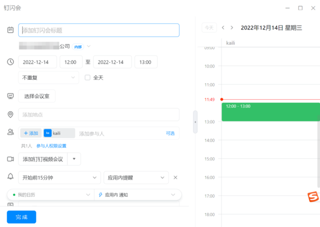Click the 选择会议室 button

click(x=37, y=96)
